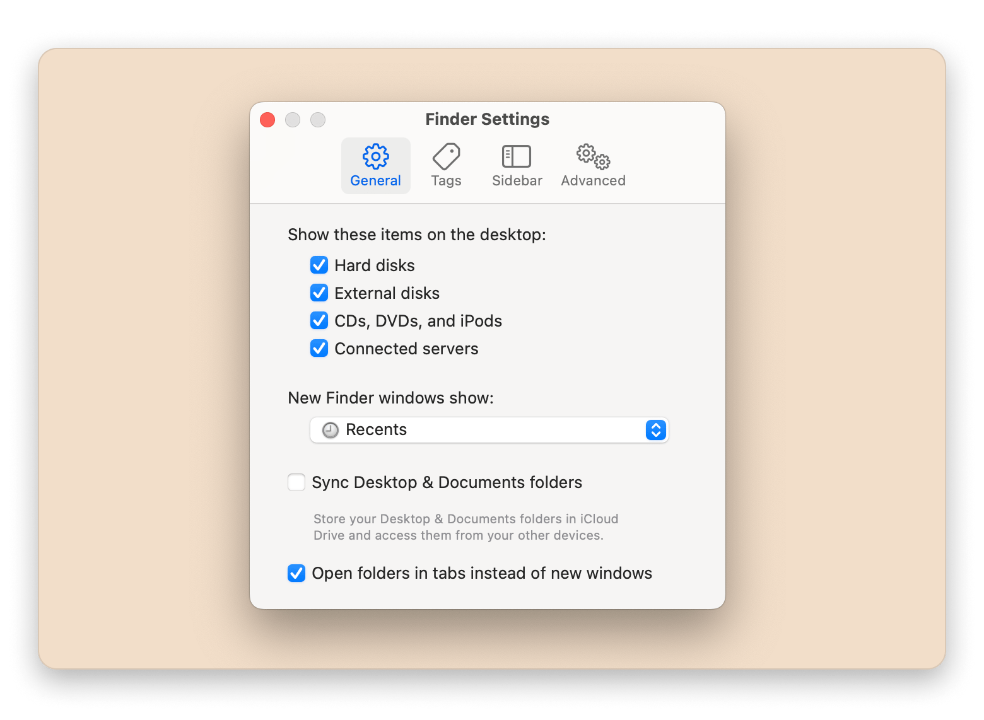Click the Tags label icon
The width and height of the screenshot is (984, 720).
(446, 156)
